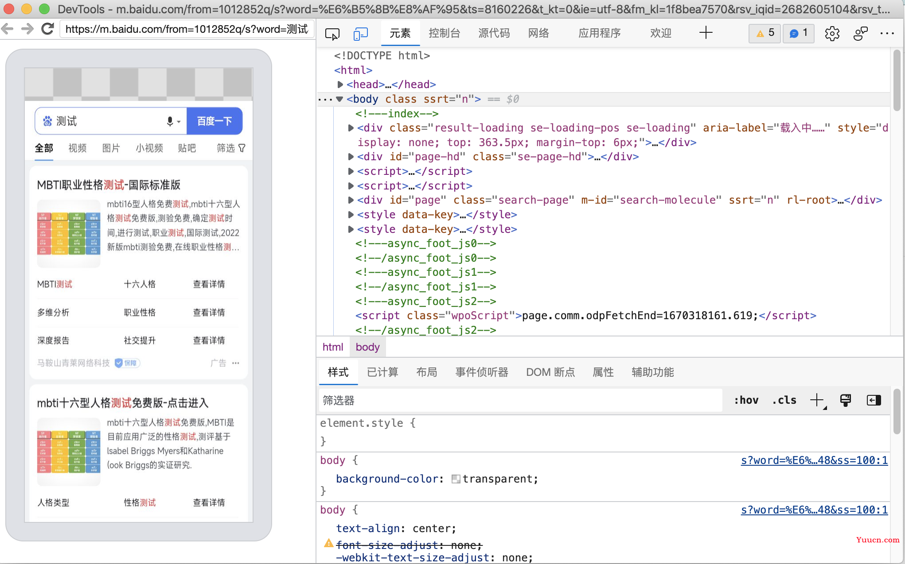Activate the inspect element picker icon

coord(332,34)
